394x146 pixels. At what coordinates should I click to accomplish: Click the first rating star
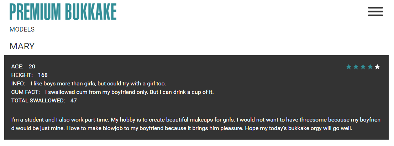click(349, 67)
